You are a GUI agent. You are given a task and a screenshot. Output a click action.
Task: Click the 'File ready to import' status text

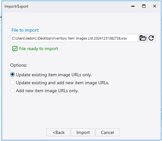(39, 49)
